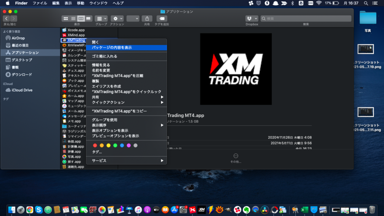Switch to list view mode
Viewport: 384px width, 216px height.
pos(73,18)
